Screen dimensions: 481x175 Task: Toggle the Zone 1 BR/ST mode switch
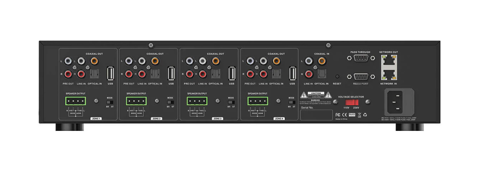[x=110, y=102]
